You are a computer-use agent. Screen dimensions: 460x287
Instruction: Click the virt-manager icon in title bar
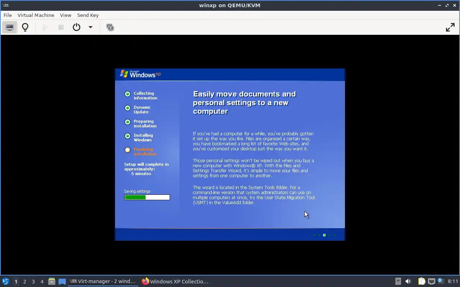pos(5,5)
